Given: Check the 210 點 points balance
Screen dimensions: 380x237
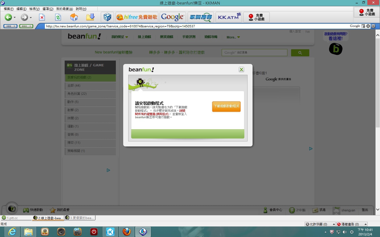Looking at the screenshot, I should (297, 210).
